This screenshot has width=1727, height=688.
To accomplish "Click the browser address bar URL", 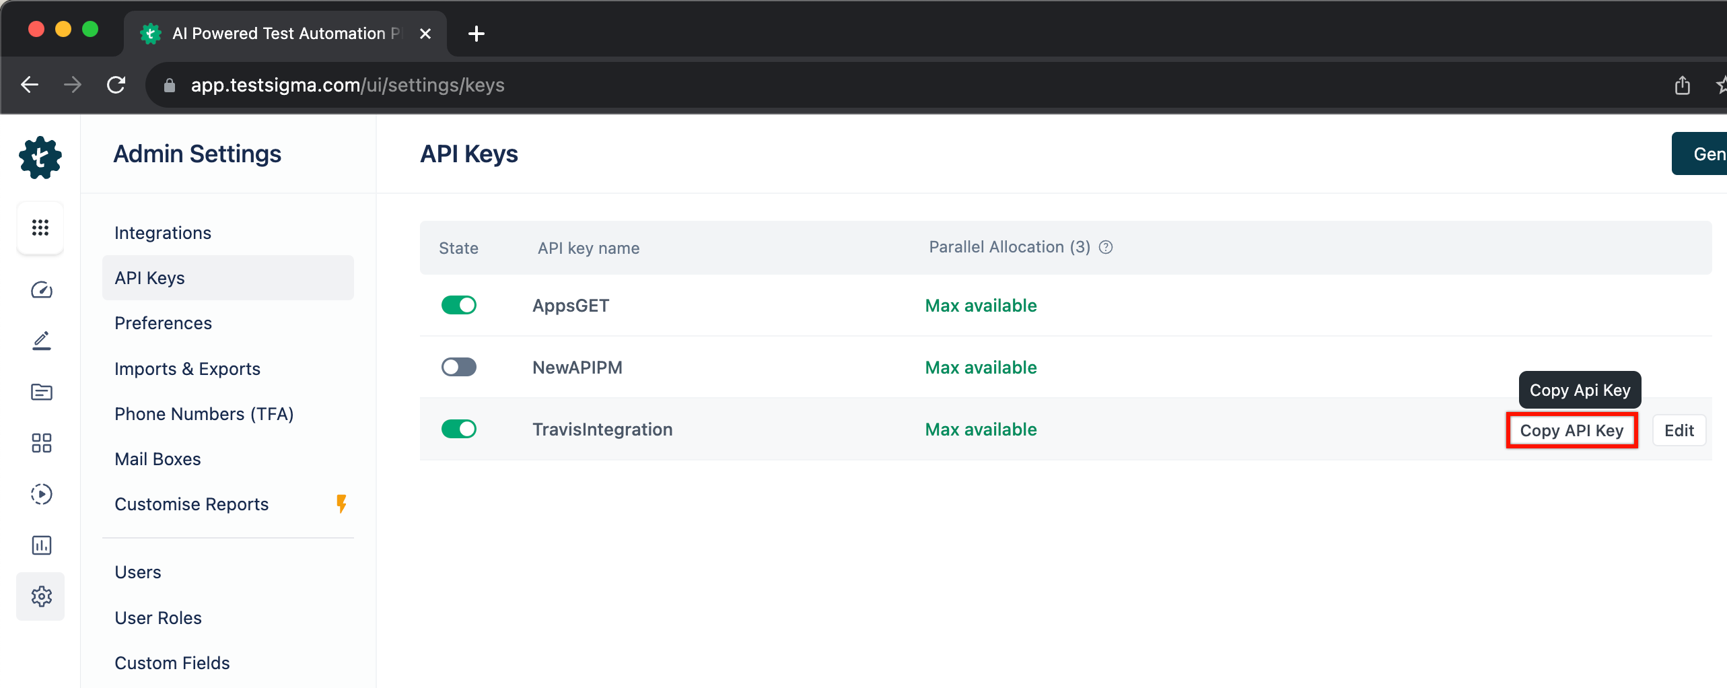I will tap(347, 85).
